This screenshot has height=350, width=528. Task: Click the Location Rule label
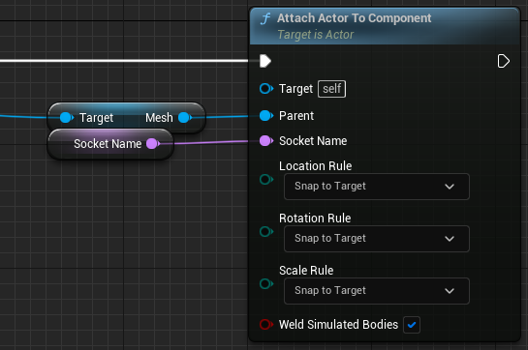(315, 165)
